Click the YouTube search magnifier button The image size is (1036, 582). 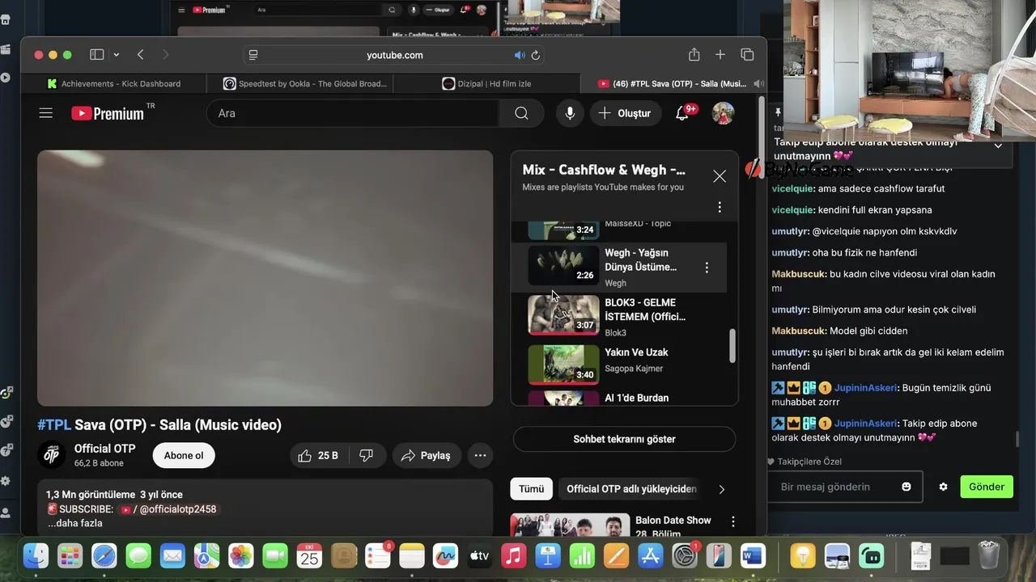click(521, 113)
